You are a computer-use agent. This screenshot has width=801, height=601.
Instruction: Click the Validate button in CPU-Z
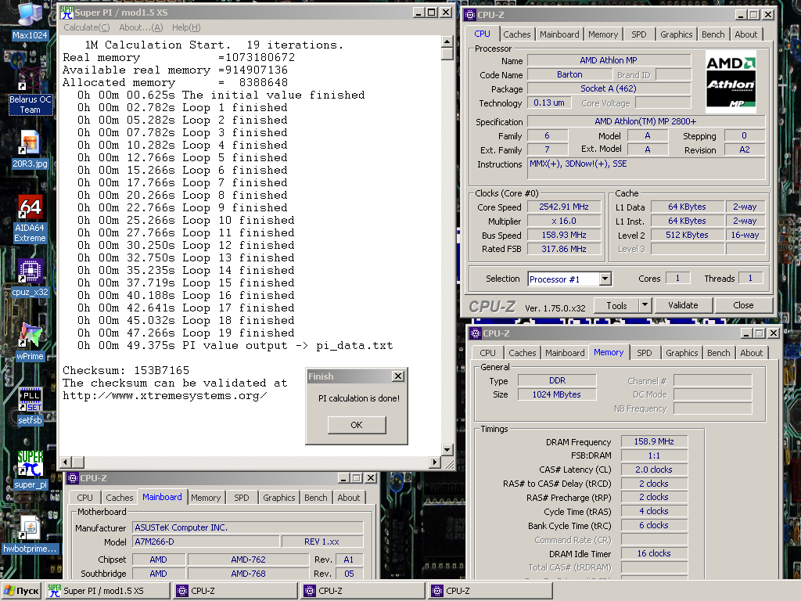(682, 306)
